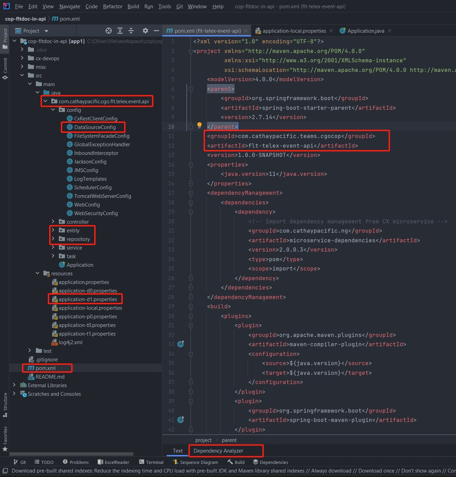Click the Collapse All icon in Project panel
Screen dimensions: 456x477
131,31
